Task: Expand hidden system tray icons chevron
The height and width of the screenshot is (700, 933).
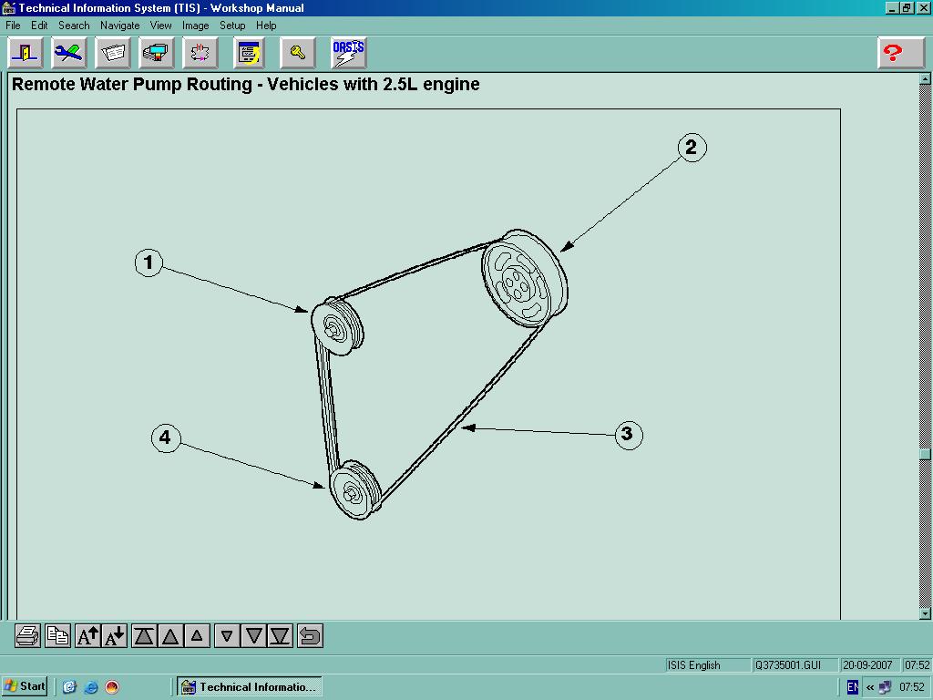Action: [x=870, y=687]
